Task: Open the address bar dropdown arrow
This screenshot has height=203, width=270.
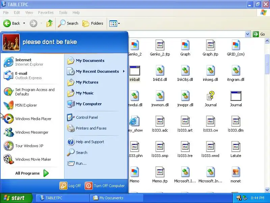Action: click(247, 34)
